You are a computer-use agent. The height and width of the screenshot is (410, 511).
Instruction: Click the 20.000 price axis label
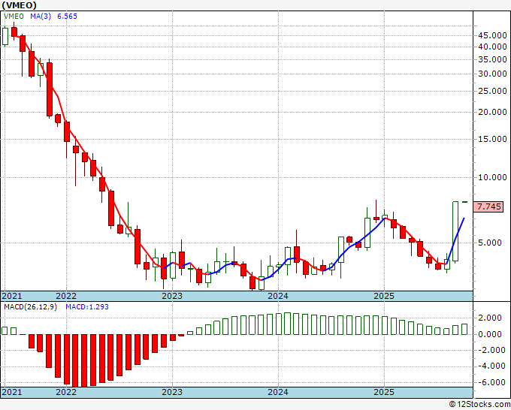click(492, 112)
